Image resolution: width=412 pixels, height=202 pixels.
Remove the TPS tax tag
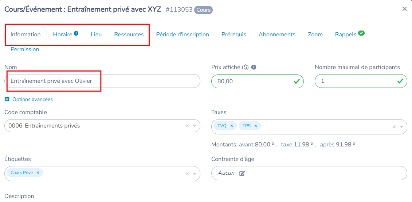point(255,126)
